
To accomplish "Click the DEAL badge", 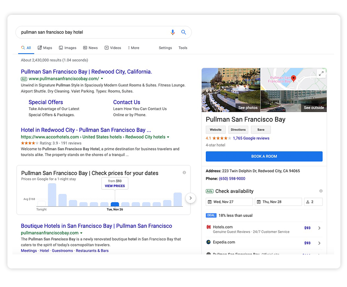I will pos(211,215).
